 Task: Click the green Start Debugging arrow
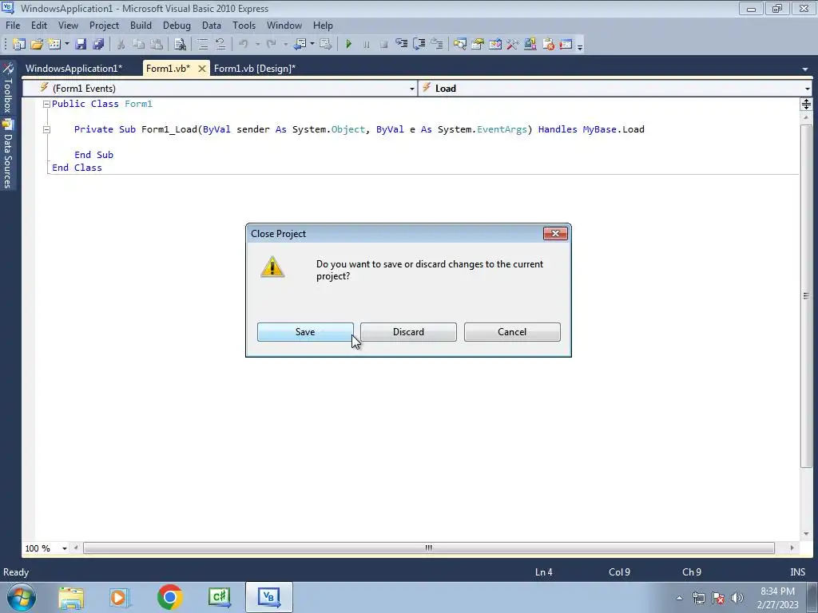pos(349,45)
